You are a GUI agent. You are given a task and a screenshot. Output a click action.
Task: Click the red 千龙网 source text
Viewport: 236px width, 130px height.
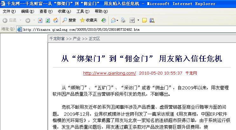(x=191, y=73)
